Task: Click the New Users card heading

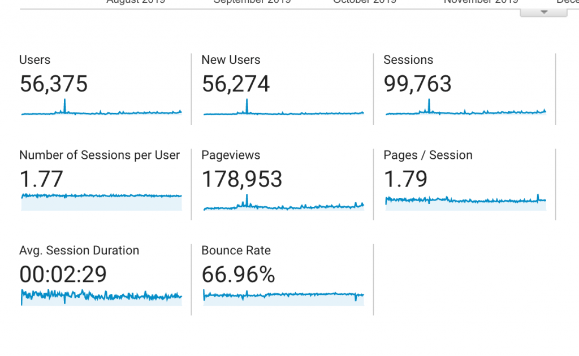Action: [231, 59]
